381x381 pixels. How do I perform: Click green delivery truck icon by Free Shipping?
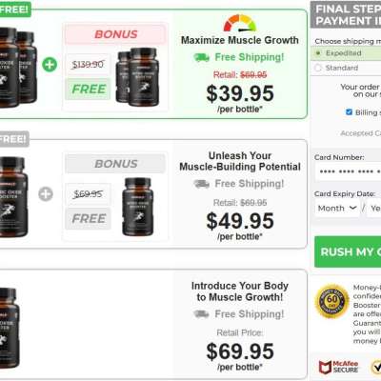[x=202, y=57]
